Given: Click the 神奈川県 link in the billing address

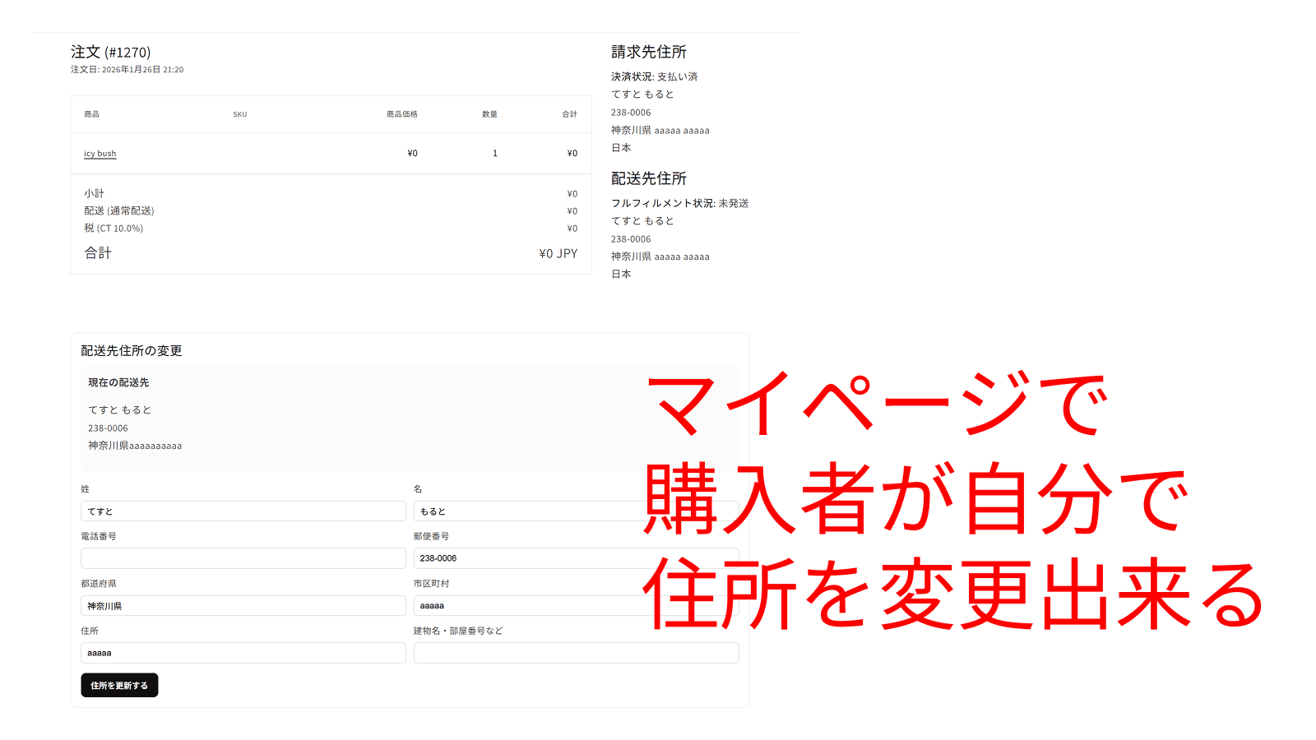Looking at the screenshot, I should [x=629, y=130].
